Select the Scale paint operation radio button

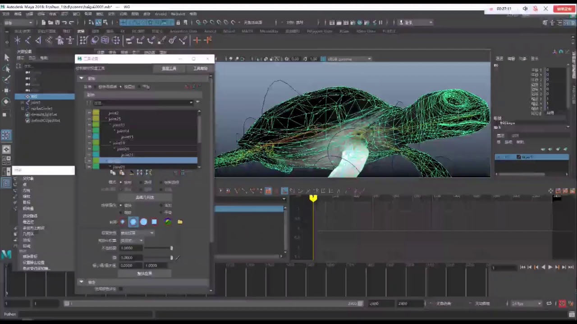point(120,212)
